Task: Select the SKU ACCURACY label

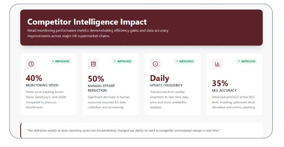Action: pyautogui.click(x=224, y=91)
